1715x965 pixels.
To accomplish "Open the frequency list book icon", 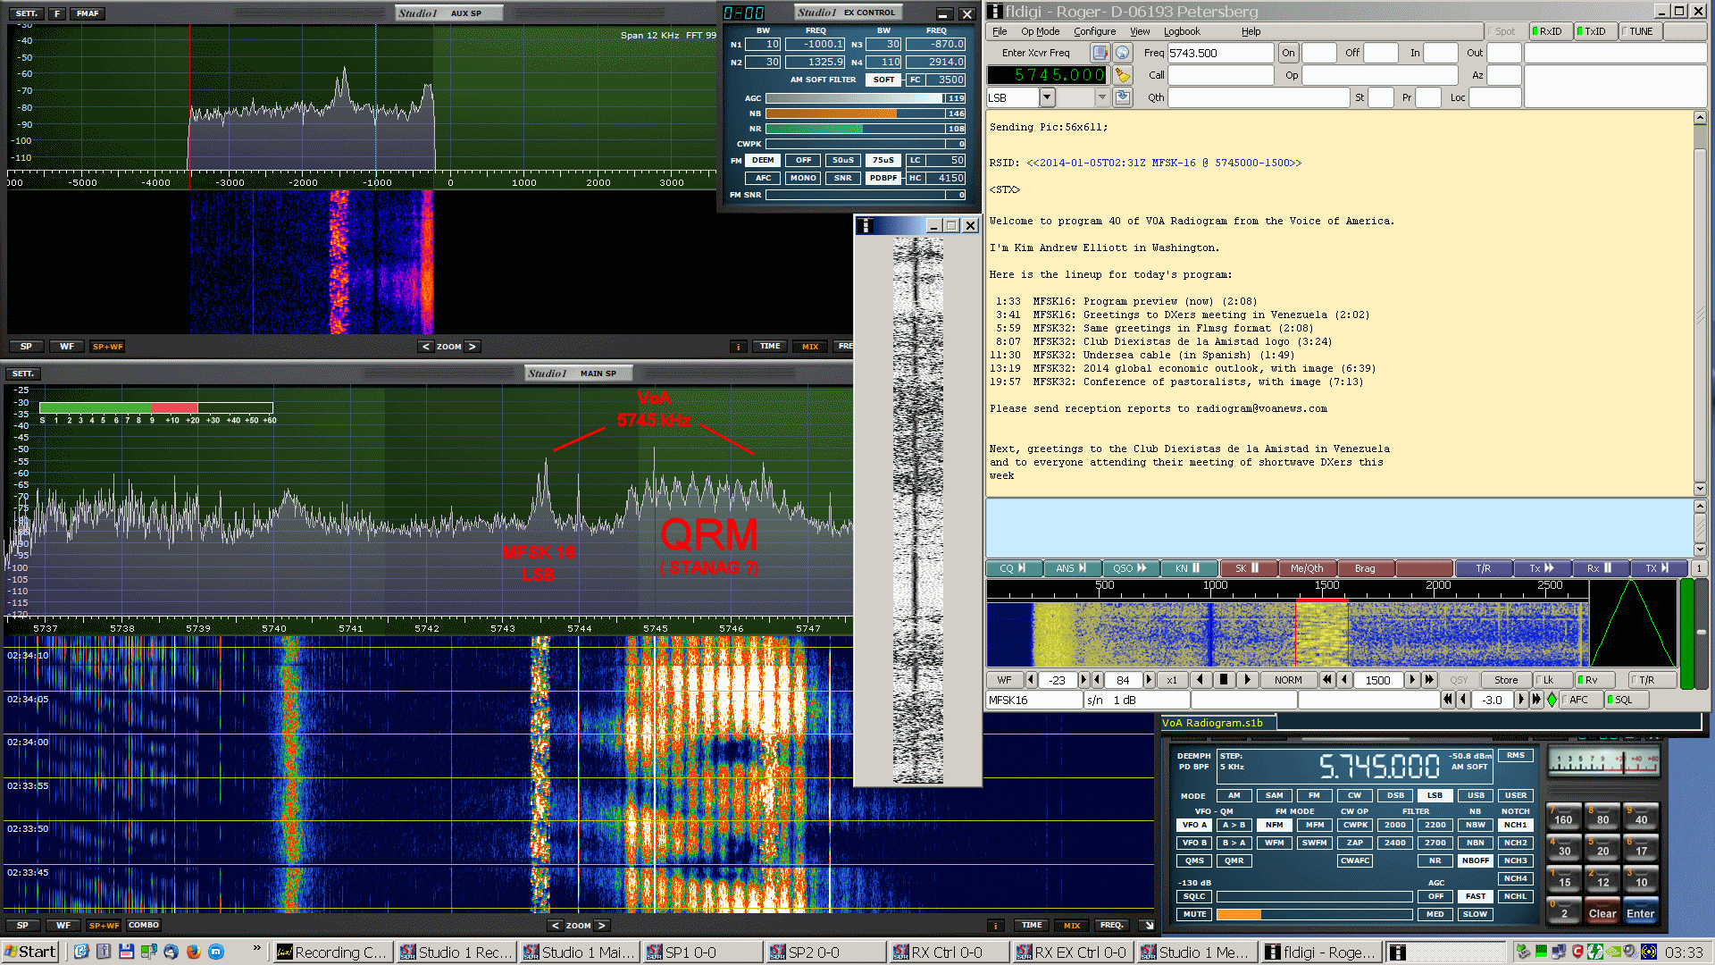I will [x=1100, y=53].
